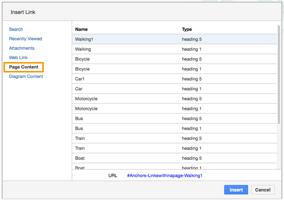Select the Train heading 5 row
The width and height of the screenshot is (284, 200).
click(175, 138)
